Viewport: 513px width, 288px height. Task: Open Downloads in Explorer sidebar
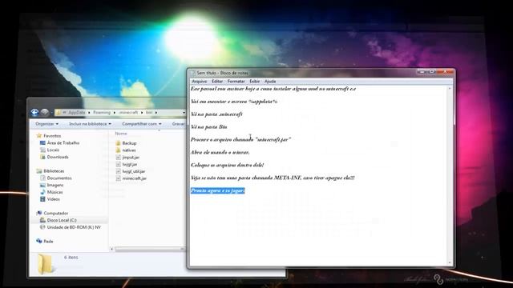(58, 157)
